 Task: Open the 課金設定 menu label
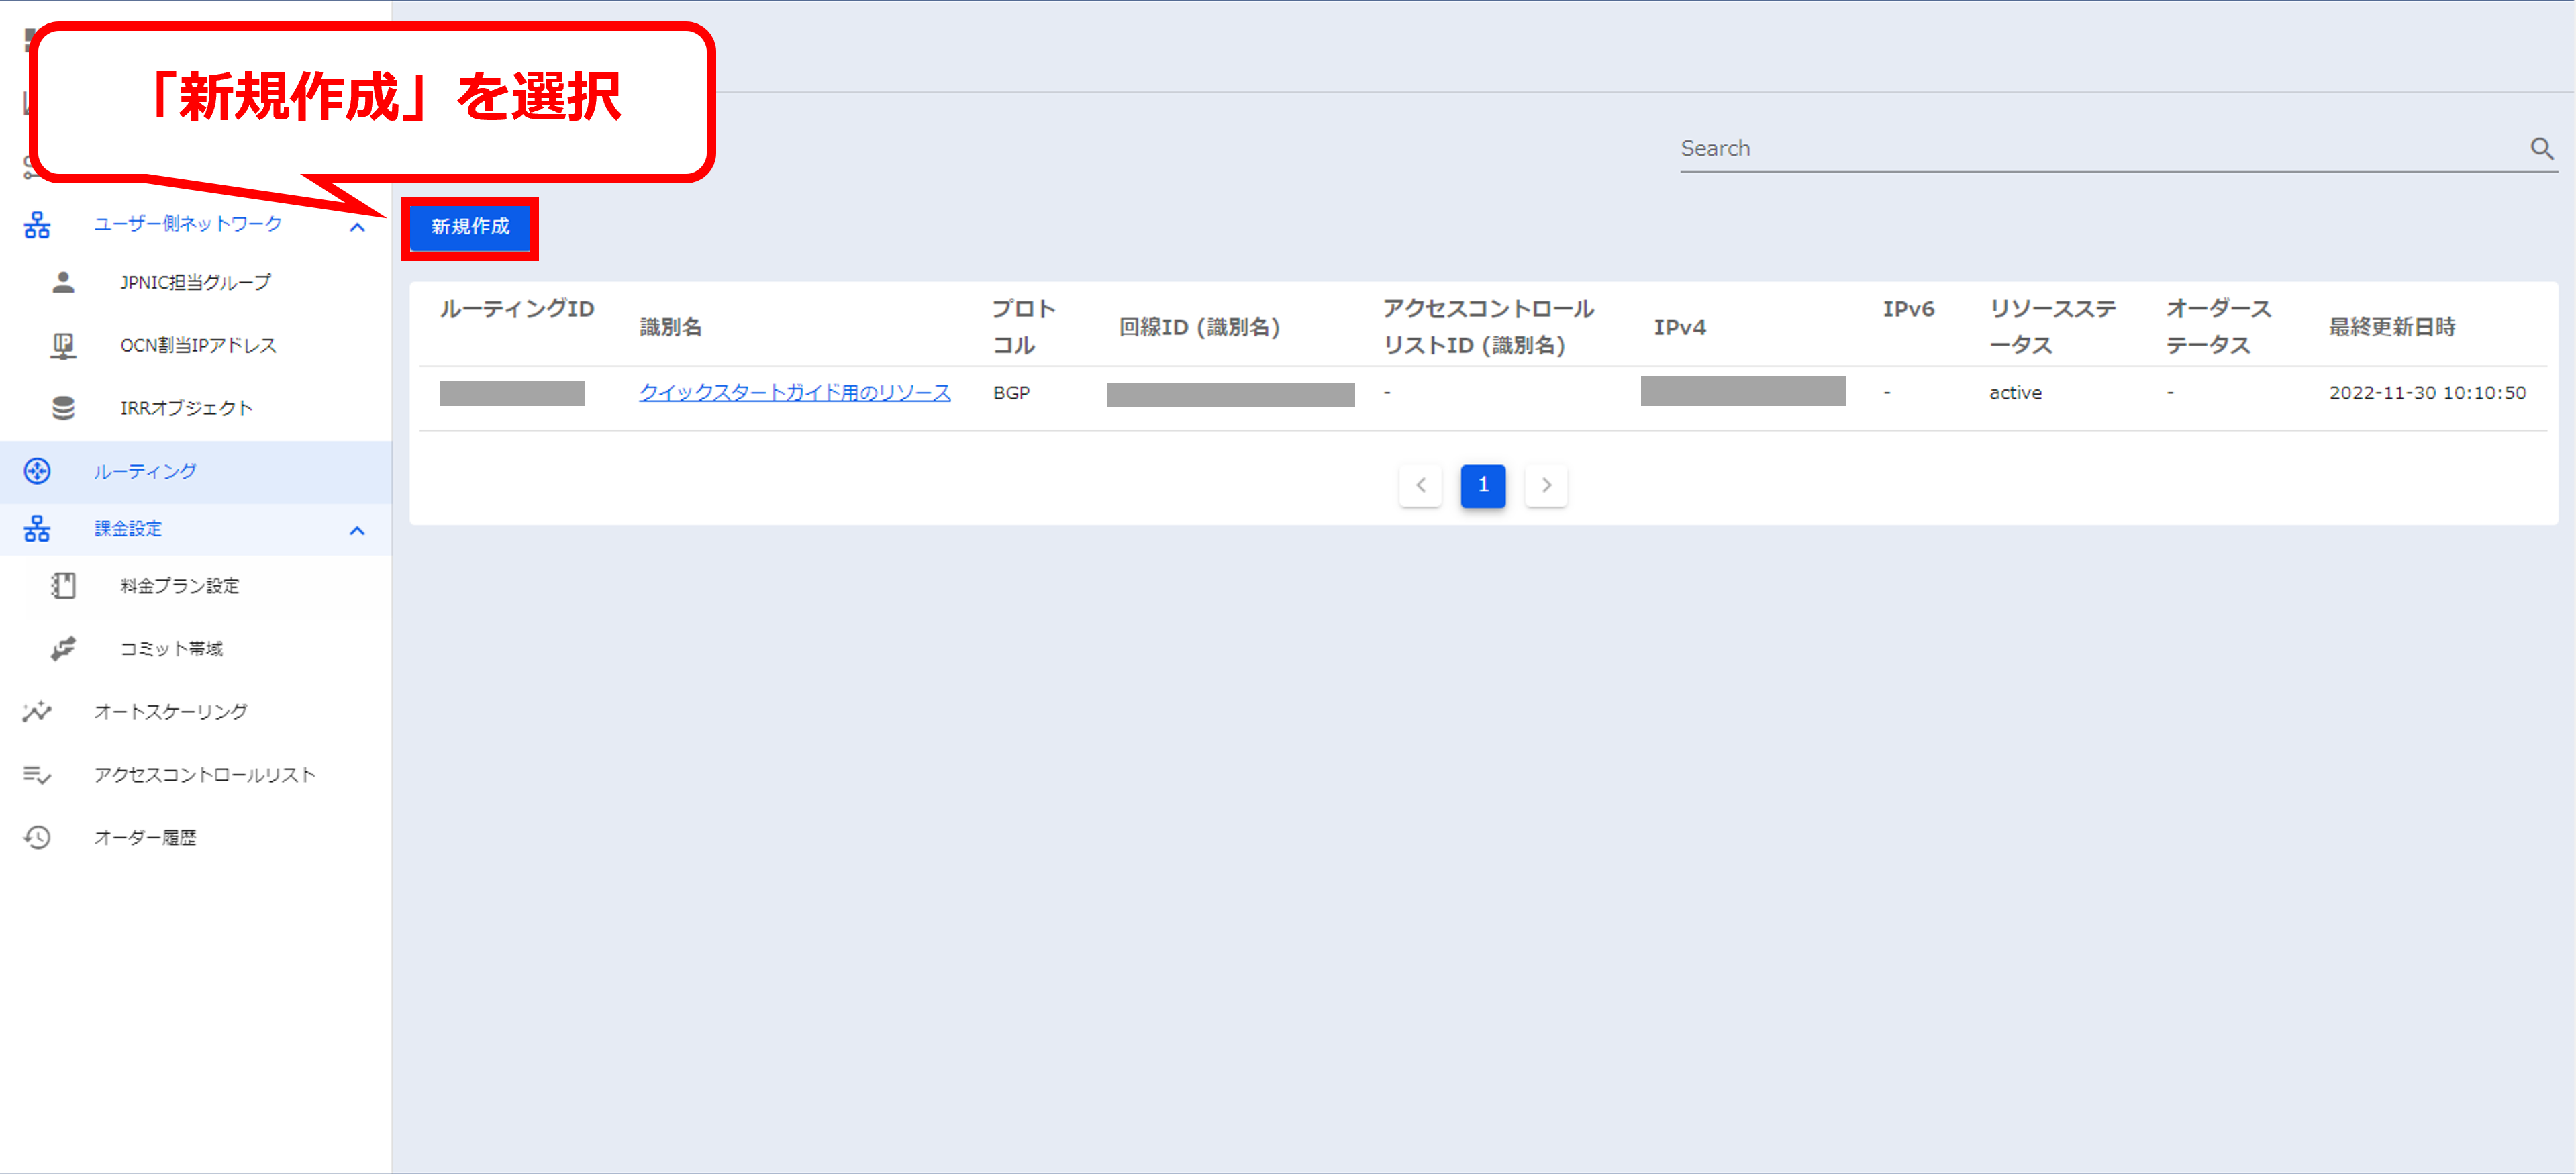click(128, 529)
